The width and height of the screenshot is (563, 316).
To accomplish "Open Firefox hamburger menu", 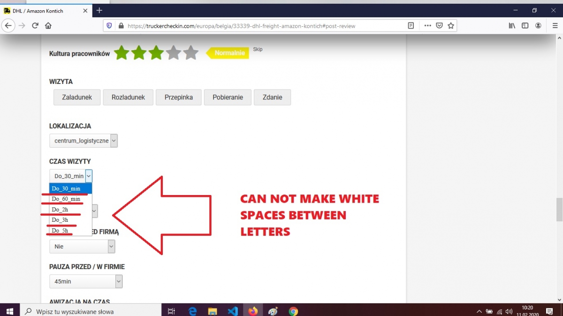I will click(x=555, y=26).
